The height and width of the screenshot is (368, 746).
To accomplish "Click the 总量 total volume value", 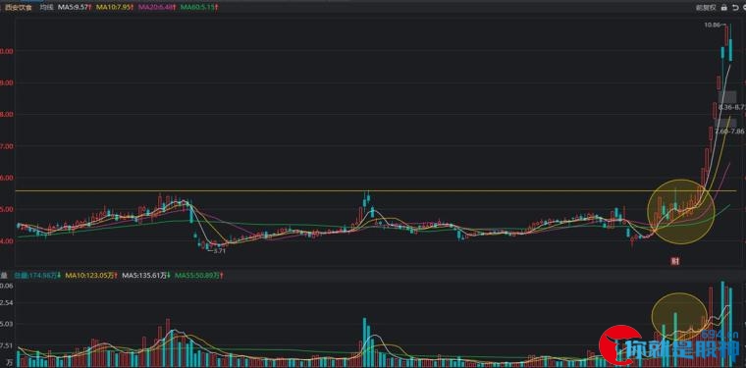I will [x=35, y=275].
